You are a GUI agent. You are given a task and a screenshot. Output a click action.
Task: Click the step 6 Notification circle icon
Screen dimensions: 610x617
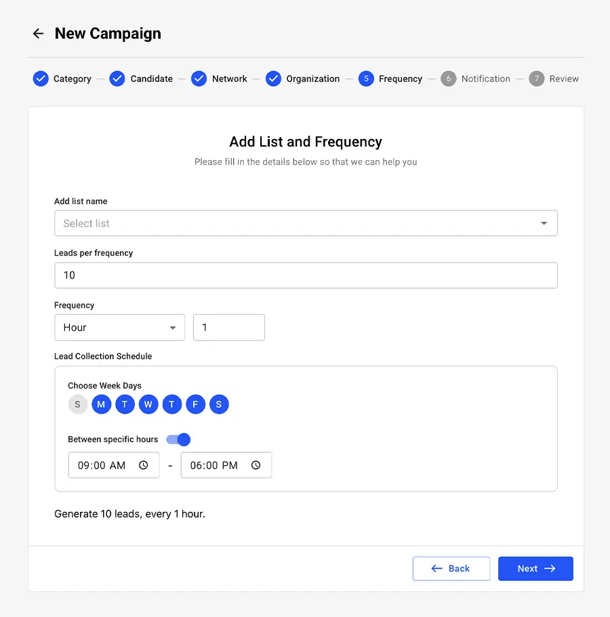pyautogui.click(x=449, y=79)
